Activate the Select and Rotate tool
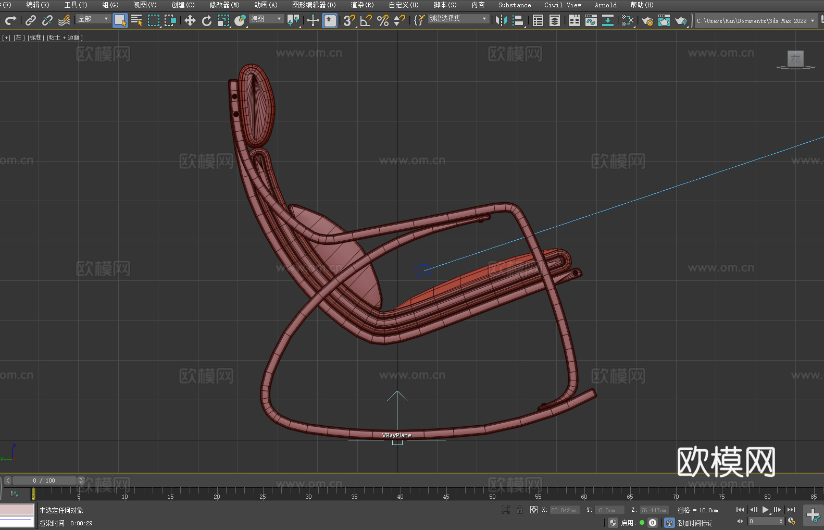Viewport: 824px width, 530px height. (207, 20)
